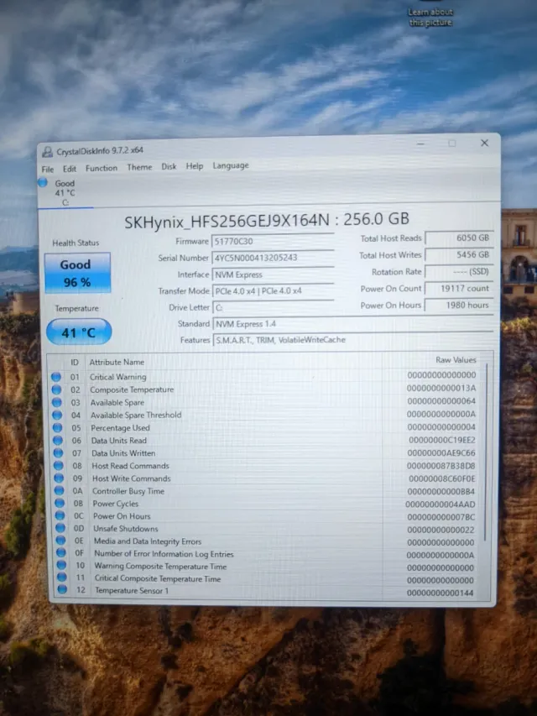Viewport: 537px width, 716px height.
Task: Click the Standard NVM Express 1.4 field
Action: coord(353,324)
